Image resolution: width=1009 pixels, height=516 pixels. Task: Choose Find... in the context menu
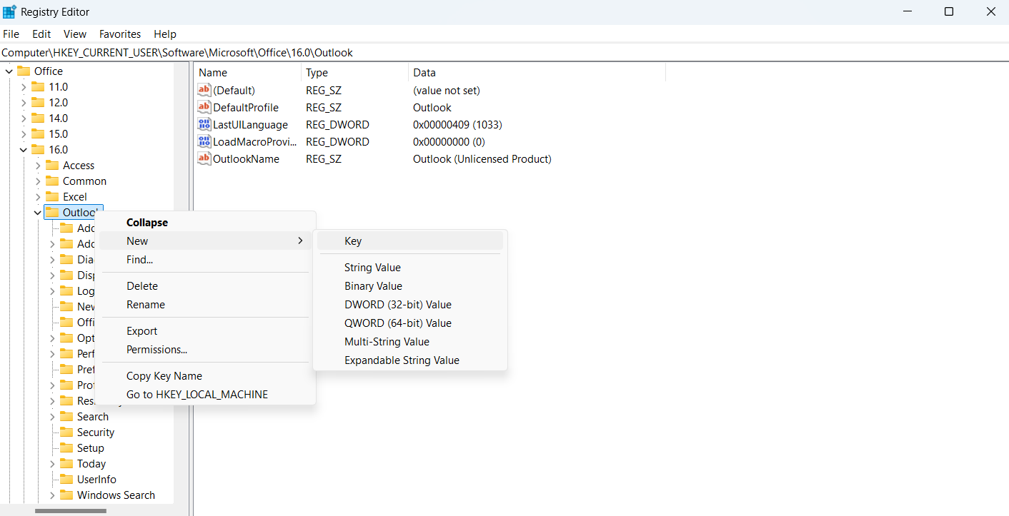tap(206, 260)
